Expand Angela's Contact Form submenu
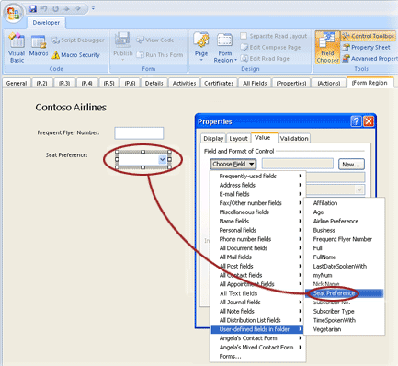The width and height of the screenshot is (398, 366). click(258, 338)
